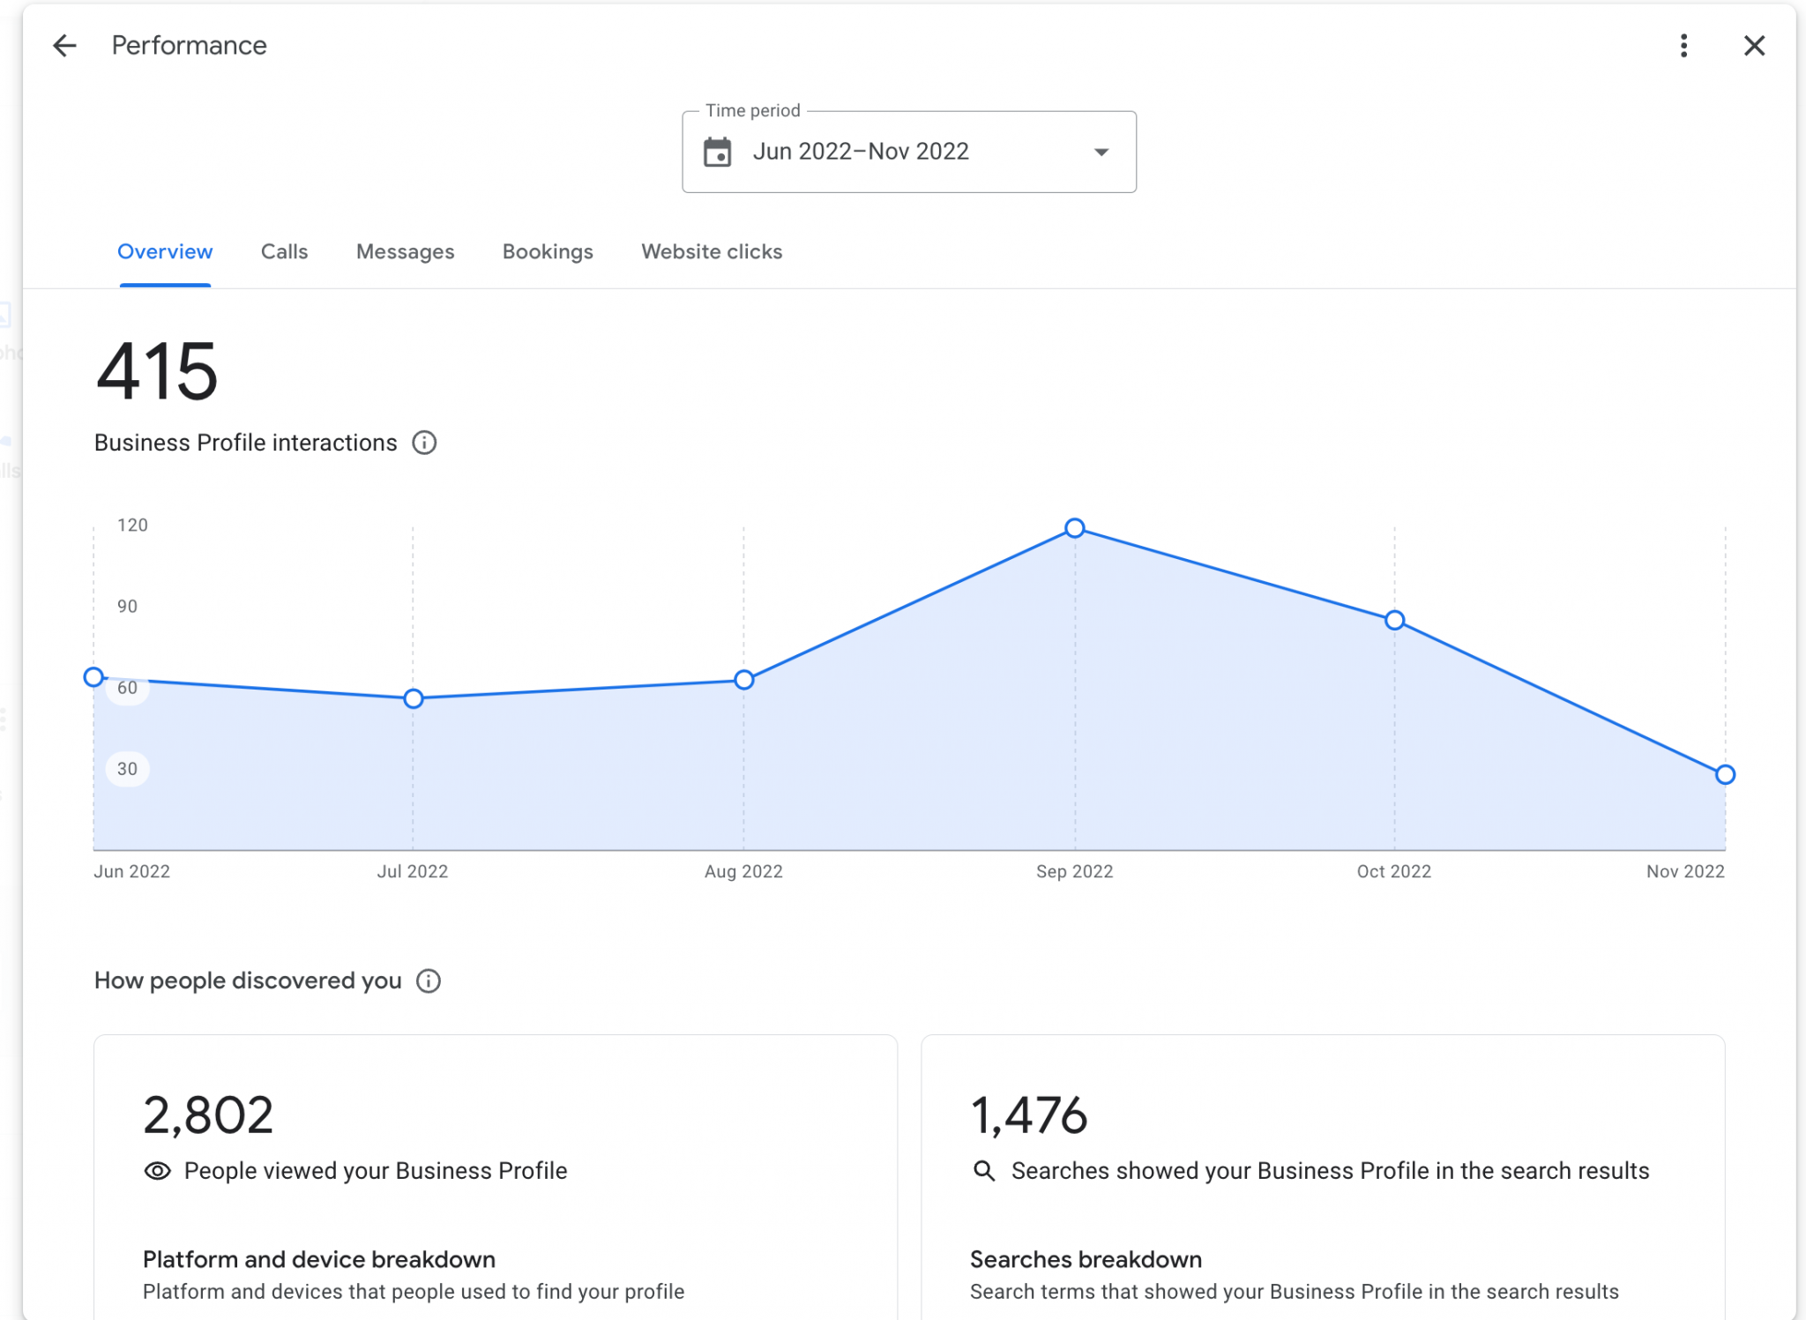Click the Sep 2022 peak data point

1074,528
